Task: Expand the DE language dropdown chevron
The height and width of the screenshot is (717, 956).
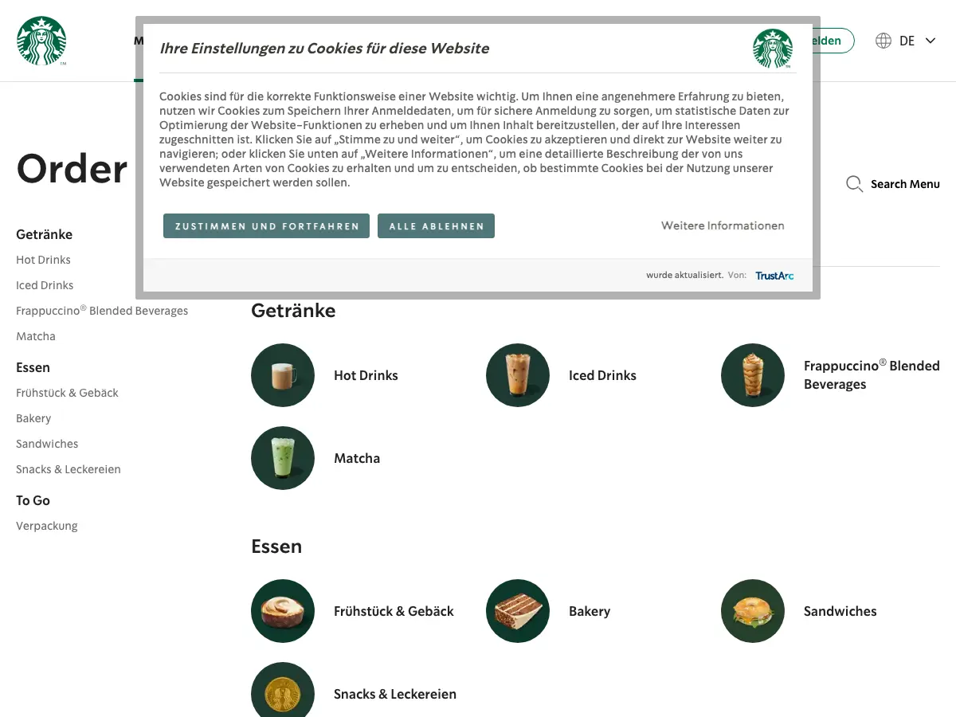Action: point(931,41)
